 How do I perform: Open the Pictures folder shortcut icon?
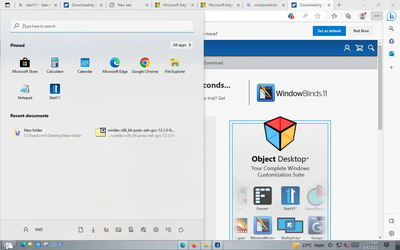118,230
